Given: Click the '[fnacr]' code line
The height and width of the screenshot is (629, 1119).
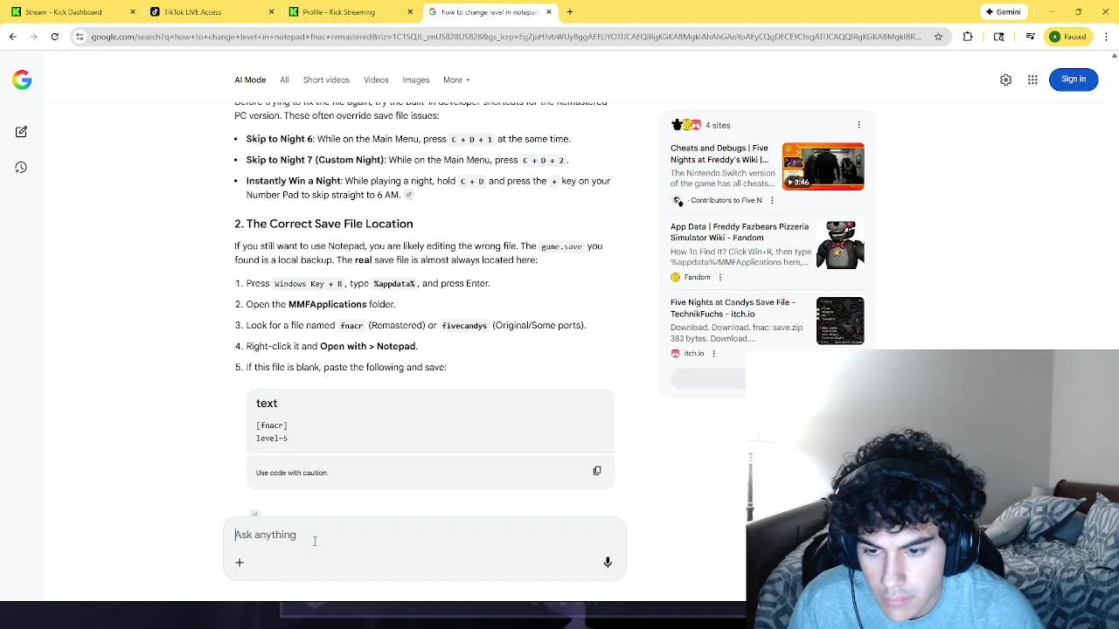Looking at the screenshot, I should point(272,425).
